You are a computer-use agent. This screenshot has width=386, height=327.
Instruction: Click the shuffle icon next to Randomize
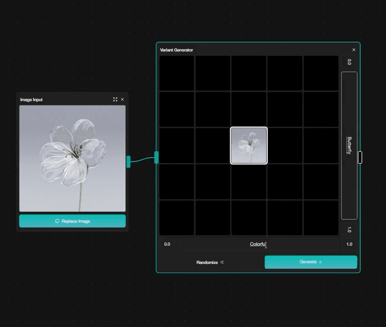222,262
